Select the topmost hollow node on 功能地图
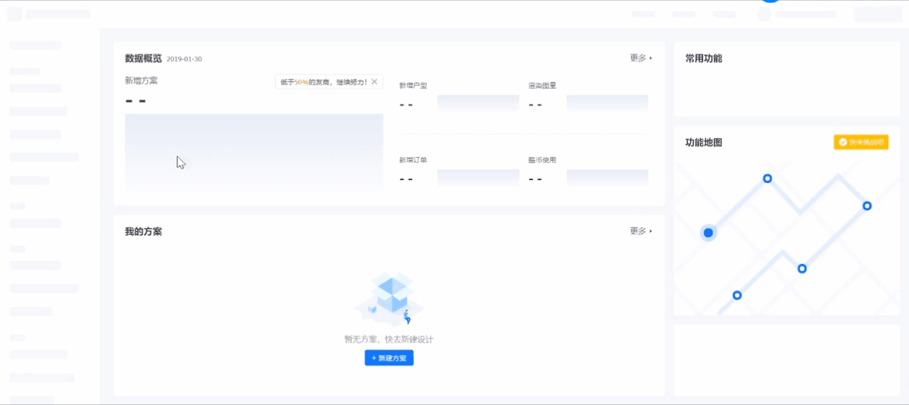 767,179
